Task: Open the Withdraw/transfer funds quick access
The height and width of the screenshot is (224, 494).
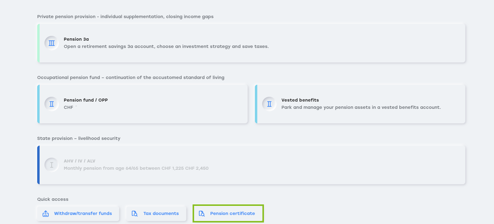Action: (x=83, y=213)
